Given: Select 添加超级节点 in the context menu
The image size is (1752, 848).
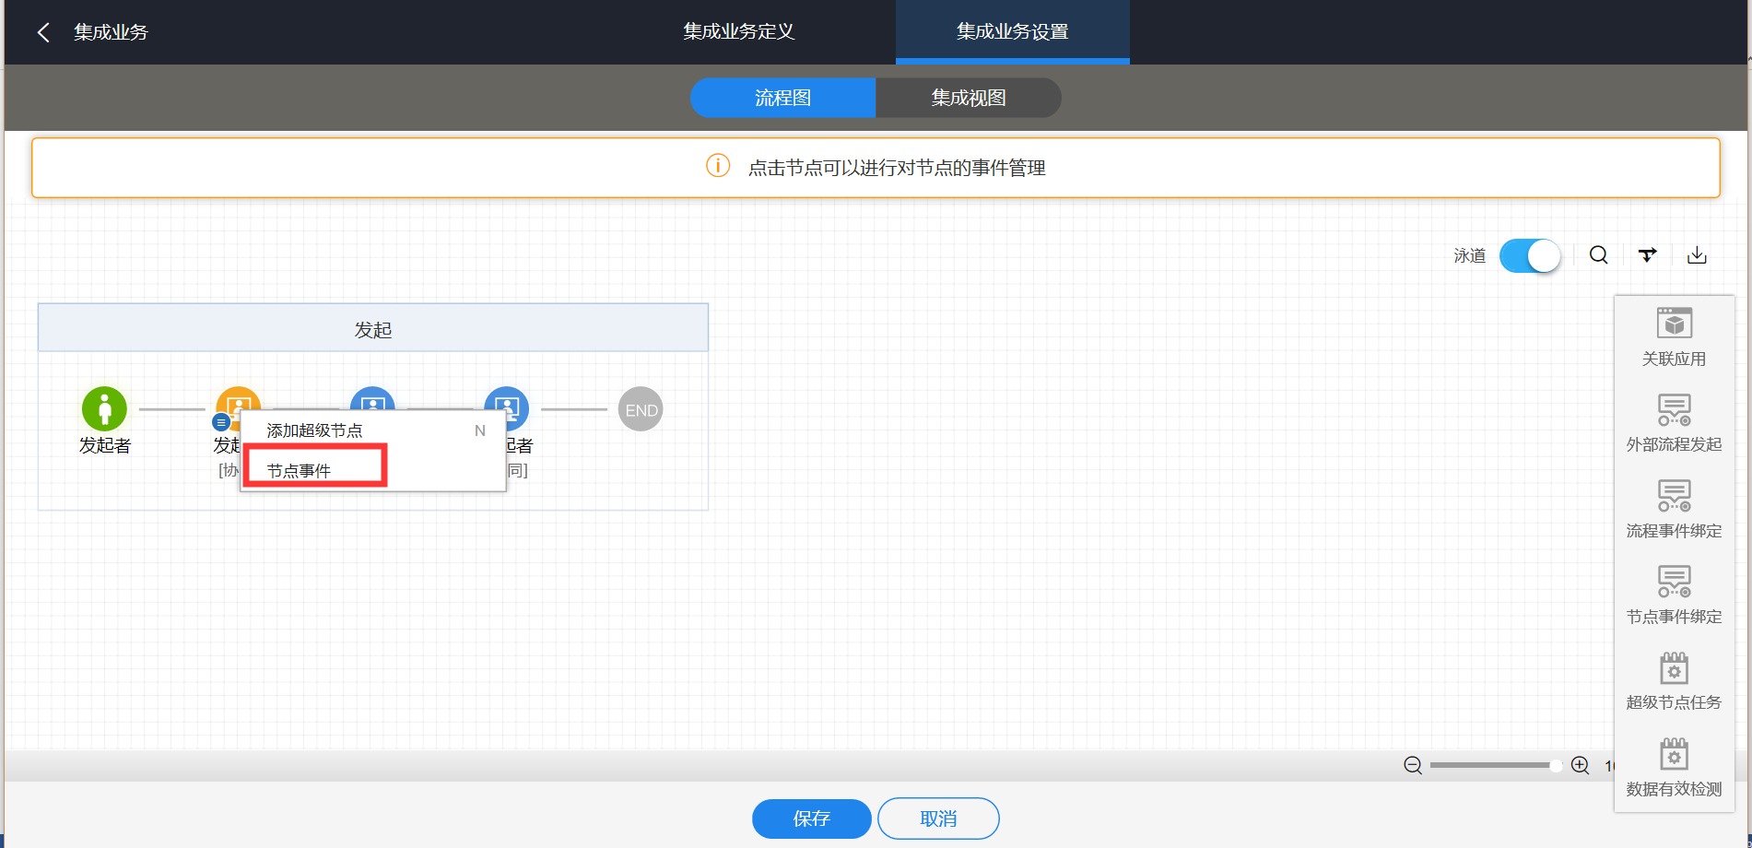Looking at the screenshot, I should point(314,430).
